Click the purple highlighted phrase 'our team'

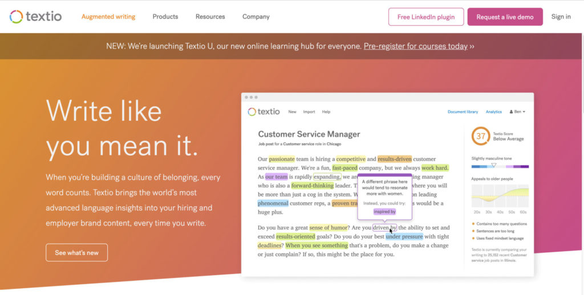click(x=277, y=177)
